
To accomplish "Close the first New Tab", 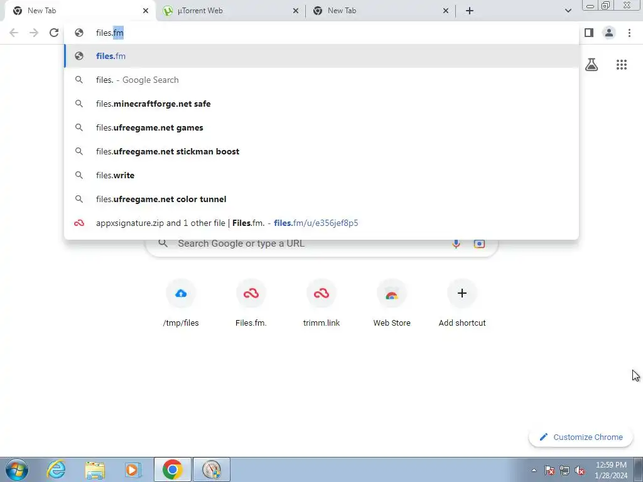I will 146,11.
